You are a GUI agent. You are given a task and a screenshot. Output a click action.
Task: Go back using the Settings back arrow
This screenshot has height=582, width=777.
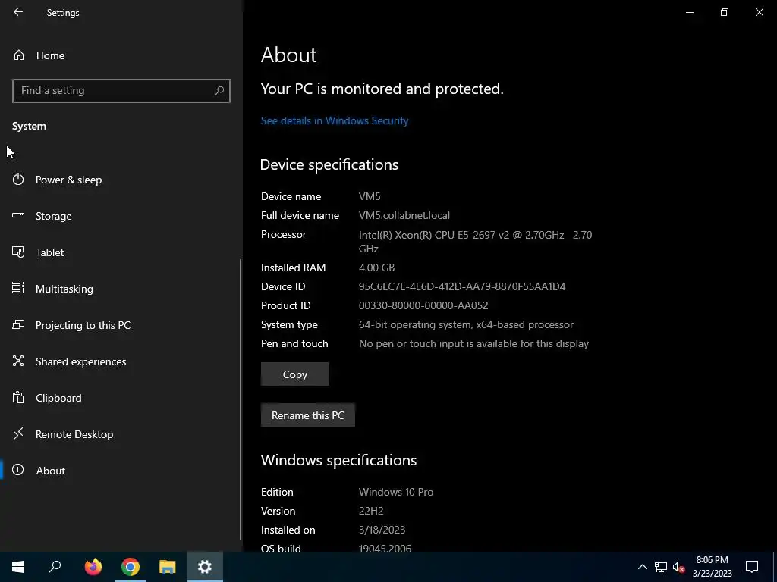coord(18,12)
